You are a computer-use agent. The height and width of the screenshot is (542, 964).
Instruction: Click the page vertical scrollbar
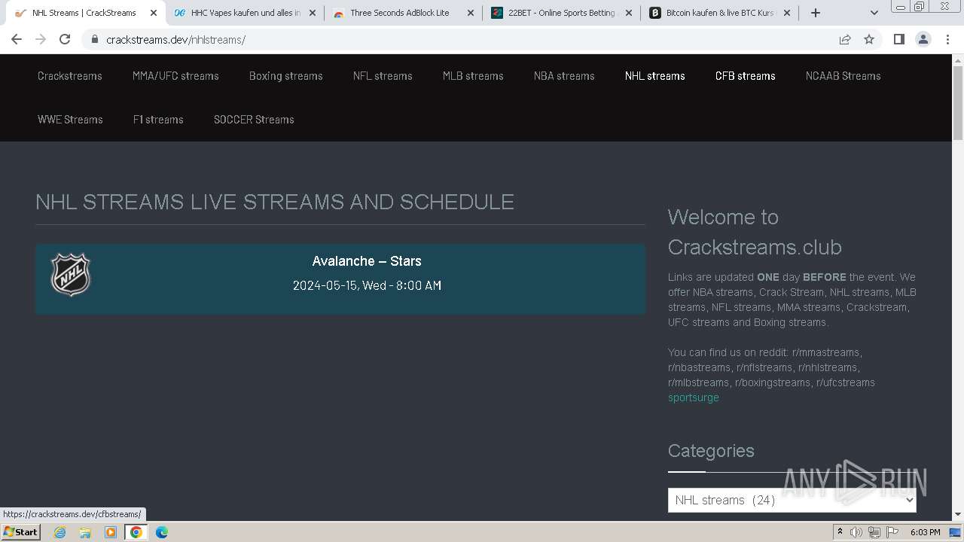coord(958,104)
